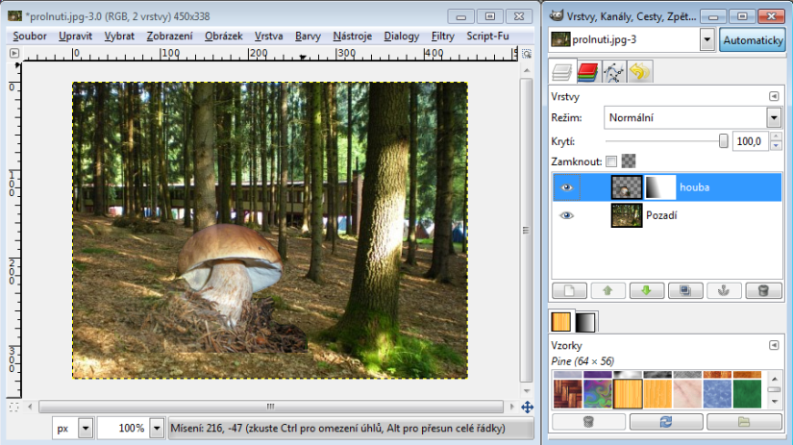Refresh the patterns list

pyautogui.click(x=666, y=421)
